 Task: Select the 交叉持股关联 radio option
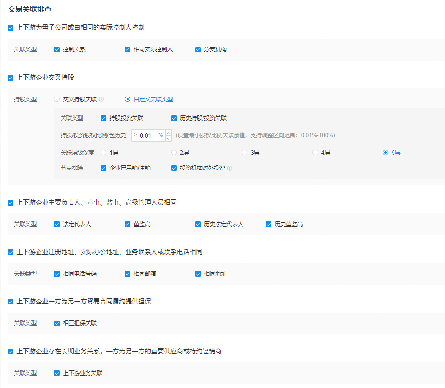pyautogui.click(x=57, y=99)
